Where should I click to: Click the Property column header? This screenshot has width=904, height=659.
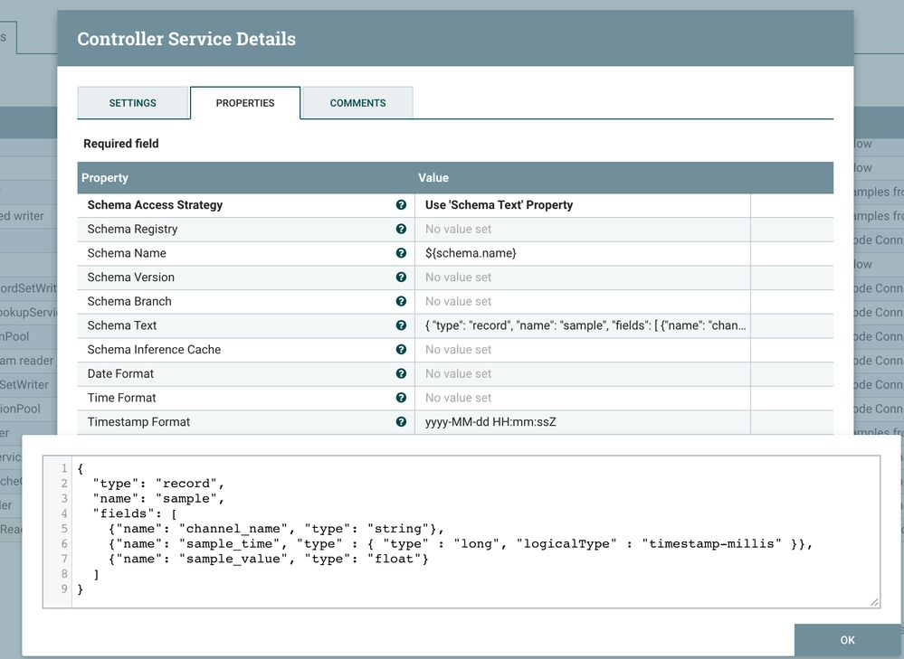pyautogui.click(x=245, y=178)
